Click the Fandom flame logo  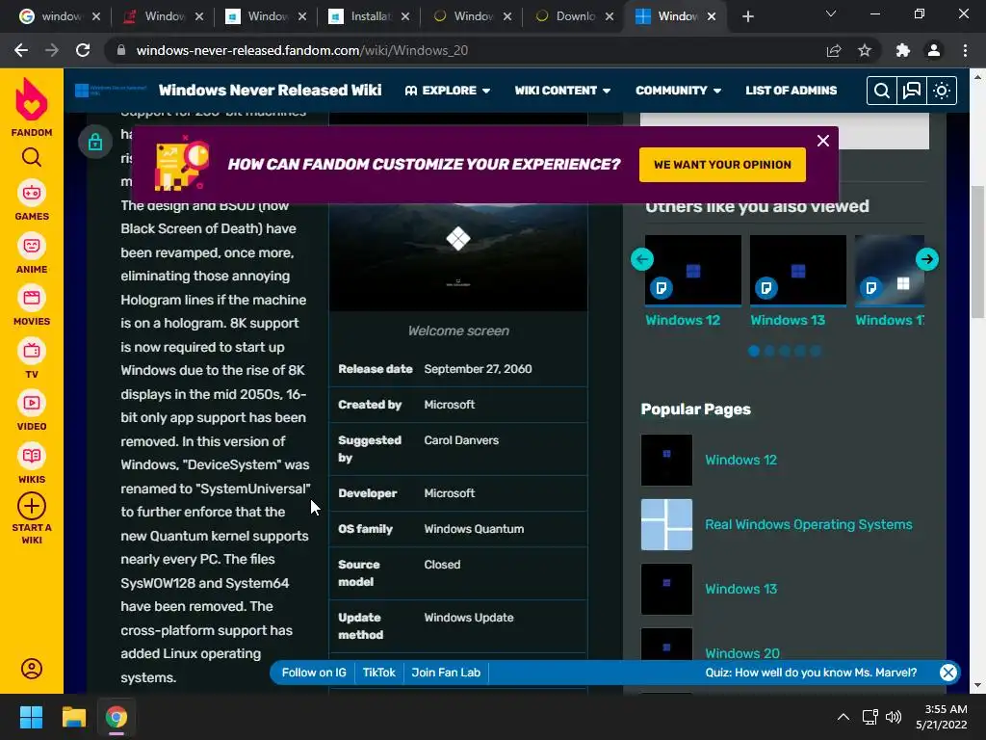pyautogui.click(x=32, y=99)
